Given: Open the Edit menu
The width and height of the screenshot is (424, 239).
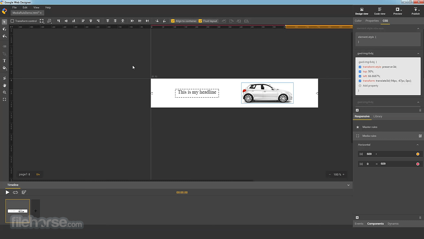Looking at the screenshot, I should 25,7.
